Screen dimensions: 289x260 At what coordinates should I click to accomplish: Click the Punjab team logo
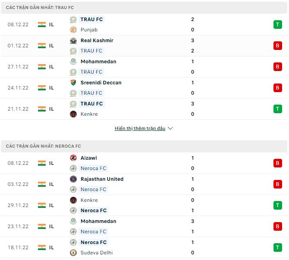(x=73, y=30)
